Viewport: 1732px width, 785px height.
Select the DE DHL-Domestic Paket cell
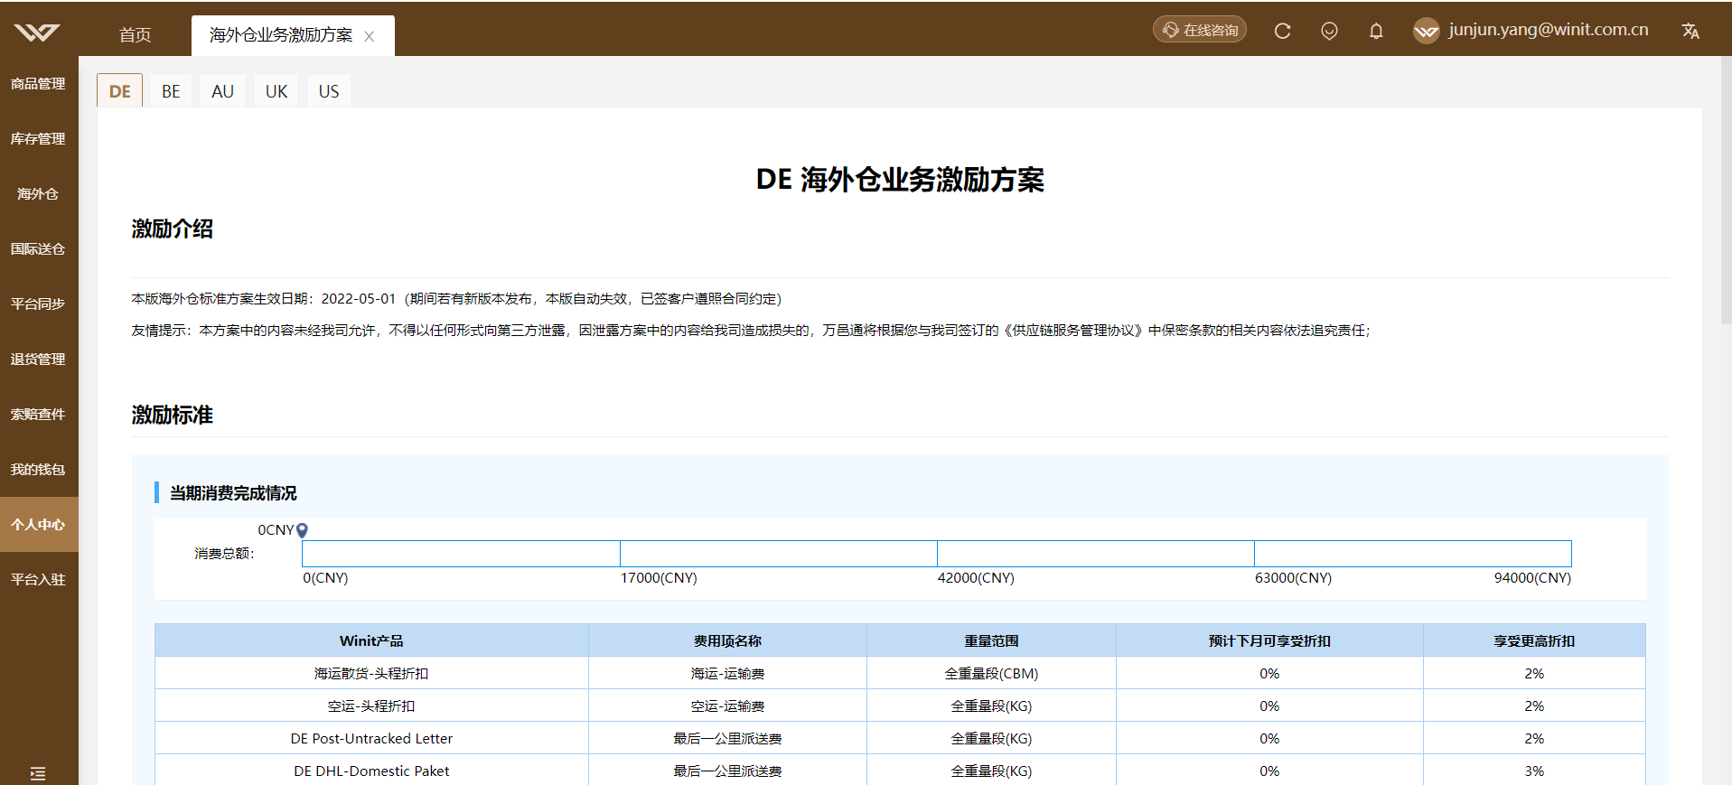[371, 771]
